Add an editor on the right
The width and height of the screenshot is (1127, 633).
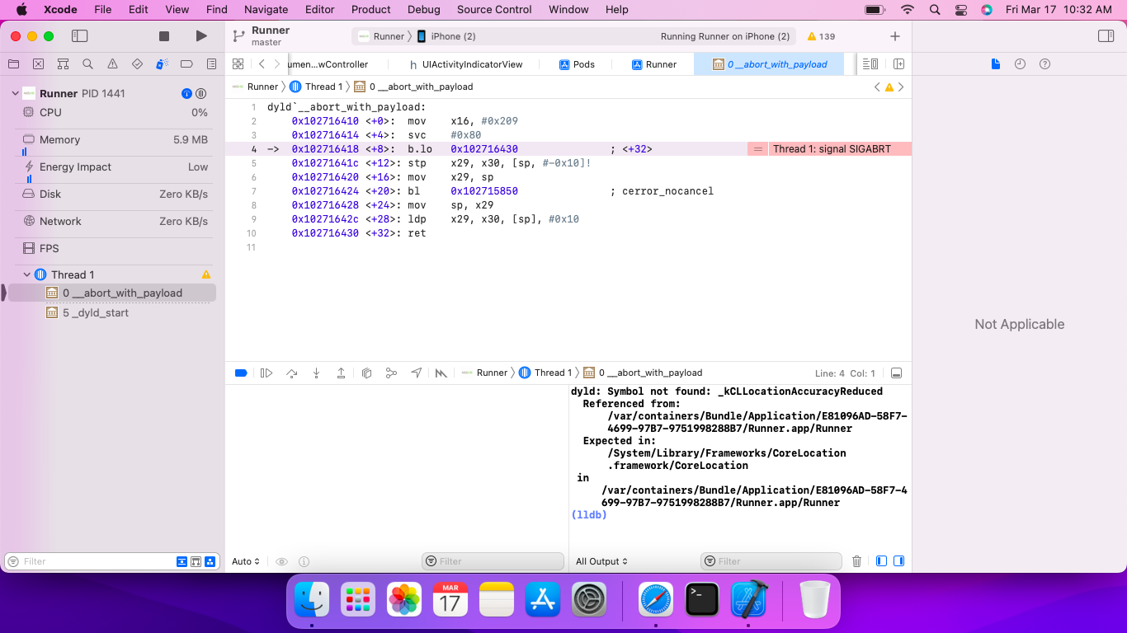[898, 64]
